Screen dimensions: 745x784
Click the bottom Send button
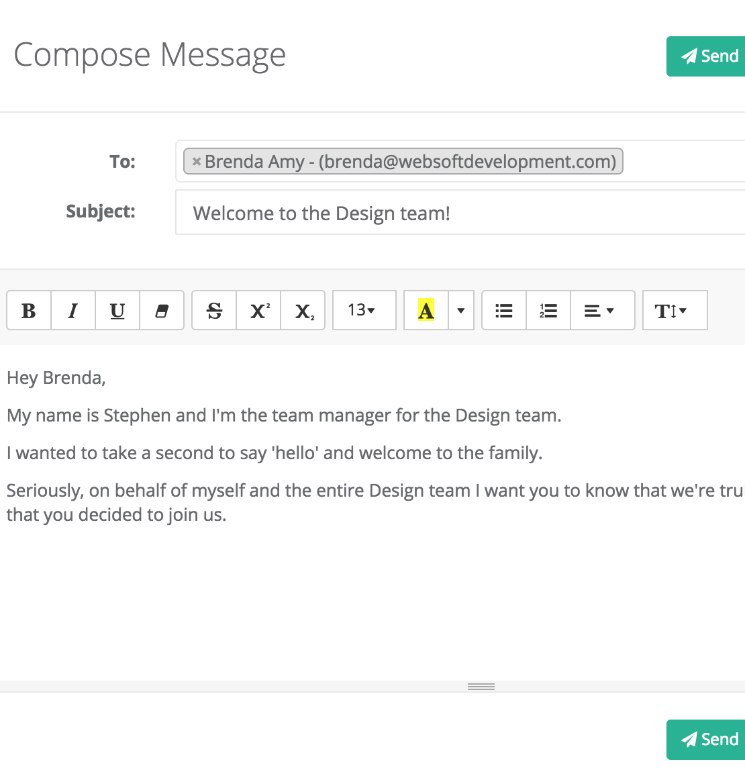[706, 740]
